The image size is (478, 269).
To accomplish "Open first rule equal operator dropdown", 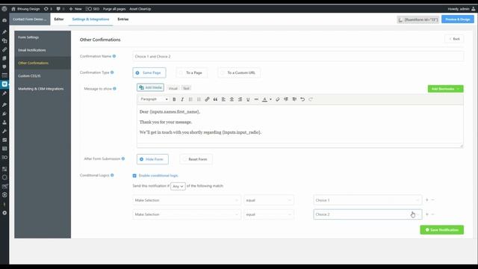I will click(269, 200).
